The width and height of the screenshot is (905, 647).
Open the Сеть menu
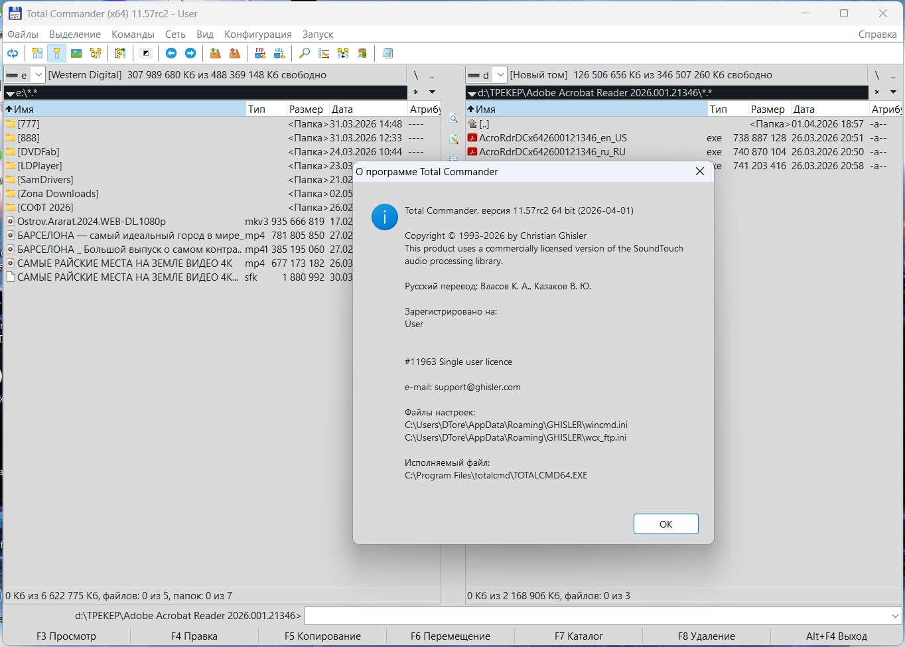coord(175,35)
